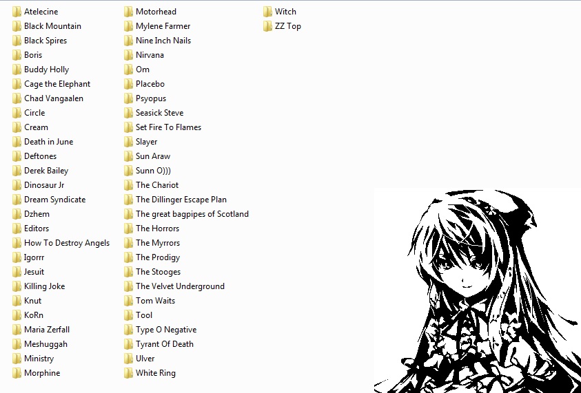The image size is (581, 393).
Task: Click the Witch folder icon
Action: tap(268, 12)
